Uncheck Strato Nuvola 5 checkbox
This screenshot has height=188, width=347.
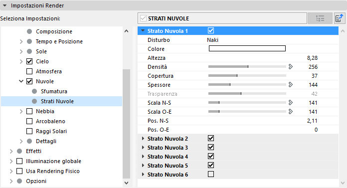[211, 165]
